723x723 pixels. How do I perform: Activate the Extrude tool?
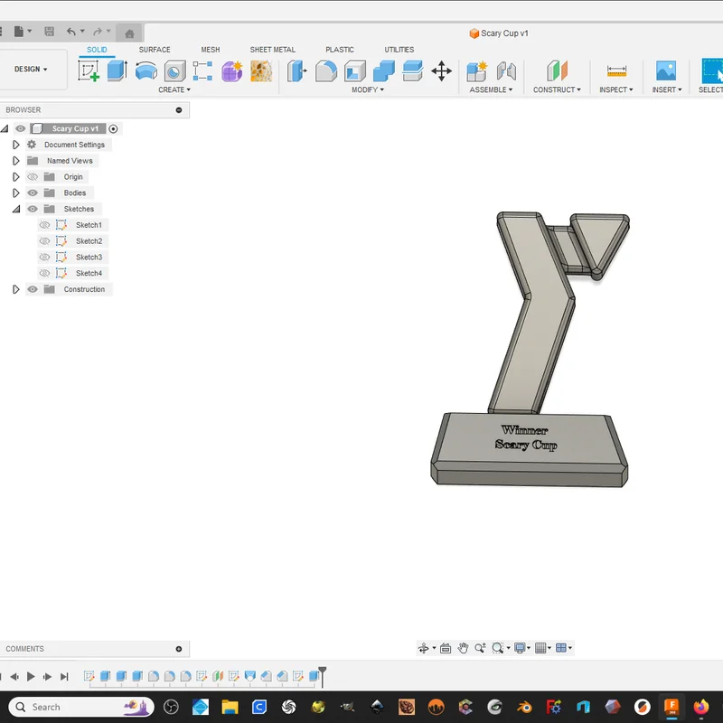[x=117, y=71]
